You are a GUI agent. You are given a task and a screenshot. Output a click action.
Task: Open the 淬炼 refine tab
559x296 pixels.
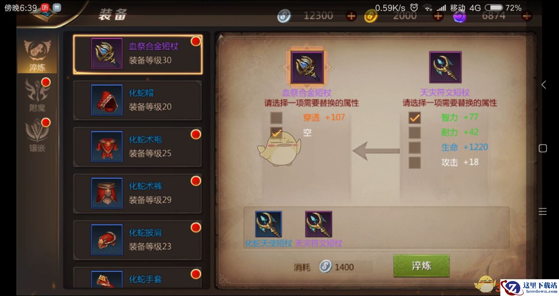[x=38, y=55]
